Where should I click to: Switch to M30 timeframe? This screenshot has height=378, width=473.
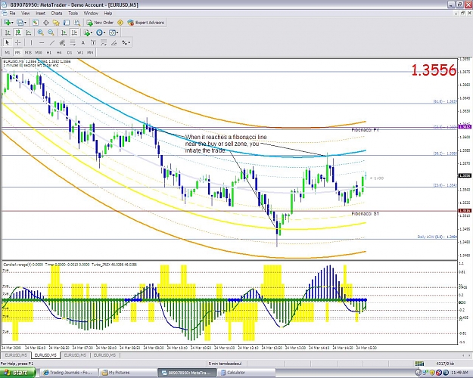tap(39, 52)
